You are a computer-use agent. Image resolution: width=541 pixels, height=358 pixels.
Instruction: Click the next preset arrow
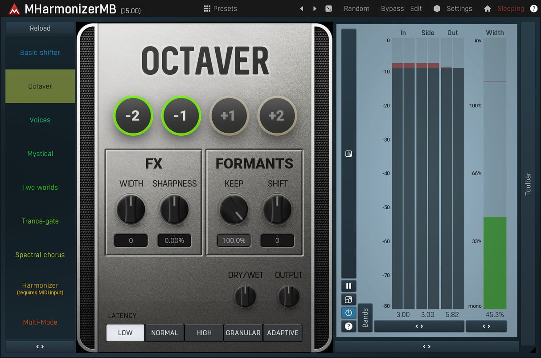click(x=315, y=8)
